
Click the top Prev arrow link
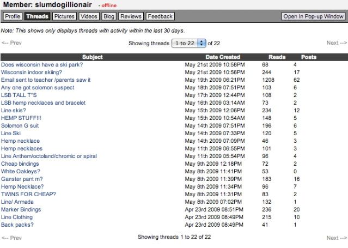(11, 43)
